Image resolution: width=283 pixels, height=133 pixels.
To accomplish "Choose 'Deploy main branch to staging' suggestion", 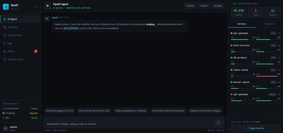I will pyautogui.click(x=205, y=111).
